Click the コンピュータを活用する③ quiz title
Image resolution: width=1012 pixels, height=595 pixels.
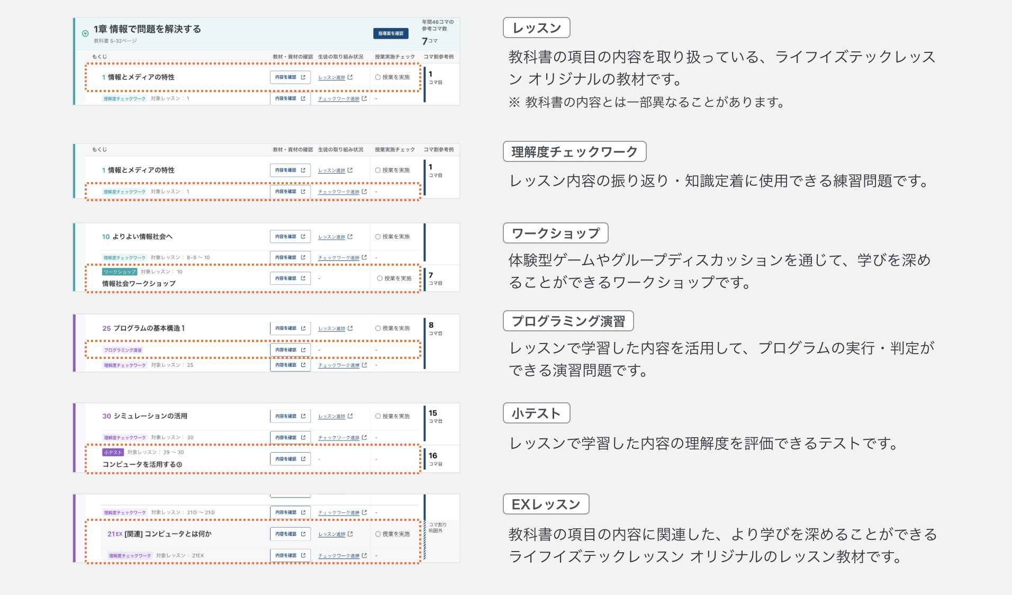click(142, 465)
